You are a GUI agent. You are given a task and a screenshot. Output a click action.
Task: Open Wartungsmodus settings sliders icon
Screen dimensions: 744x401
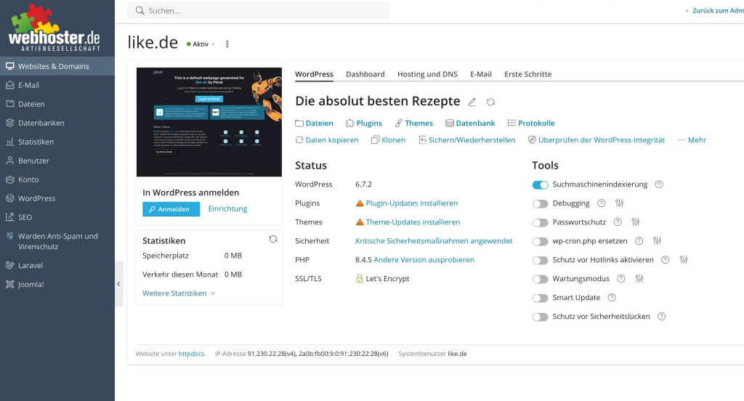(639, 278)
